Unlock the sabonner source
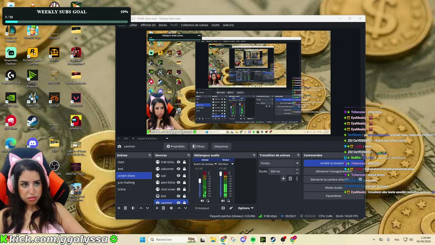This screenshot has height=245, width=435. pyautogui.click(x=184, y=169)
